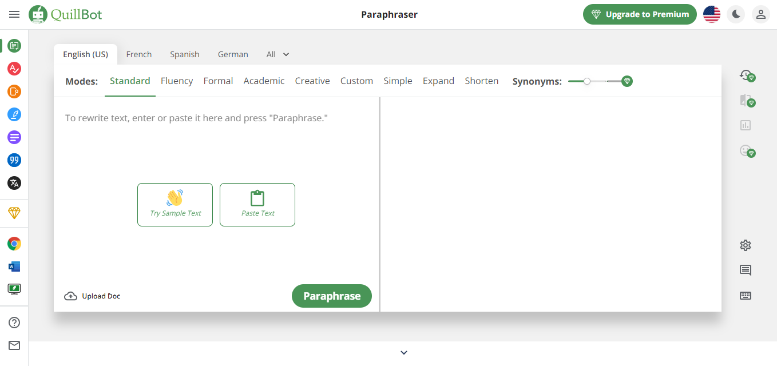Viewport: 777px width, 366px height.
Task: Open the Grammar Checker from the sidebar
Action: [x=14, y=69]
